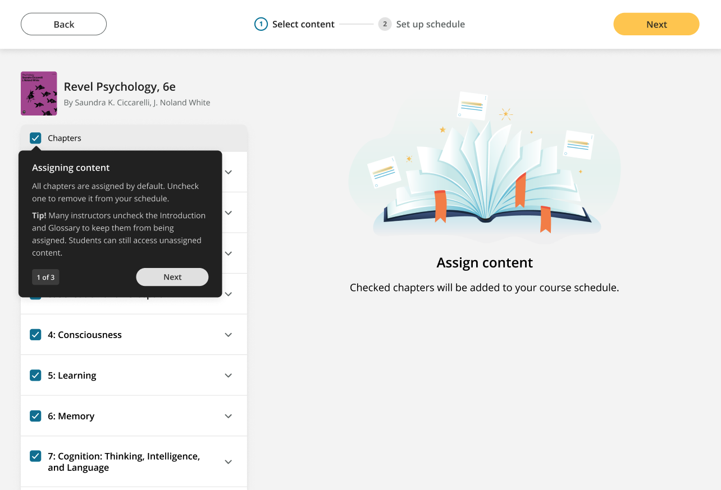This screenshot has height=490, width=721.
Task: Uncheck chapter 7: Cognition checkbox
Action: 35,456
